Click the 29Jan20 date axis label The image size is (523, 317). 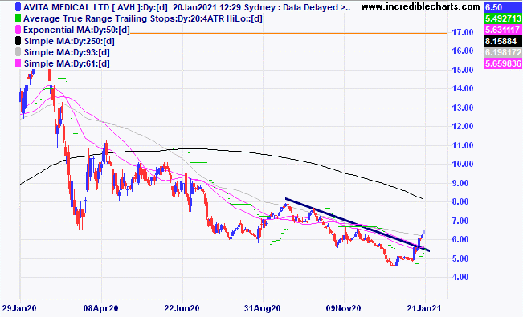[x=19, y=308]
